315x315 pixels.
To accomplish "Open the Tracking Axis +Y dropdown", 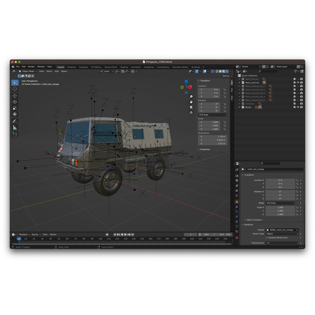I will click(x=282, y=243).
